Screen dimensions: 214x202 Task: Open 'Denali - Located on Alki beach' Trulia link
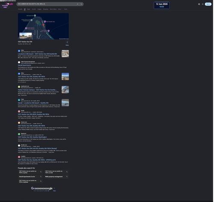coord(33,103)
